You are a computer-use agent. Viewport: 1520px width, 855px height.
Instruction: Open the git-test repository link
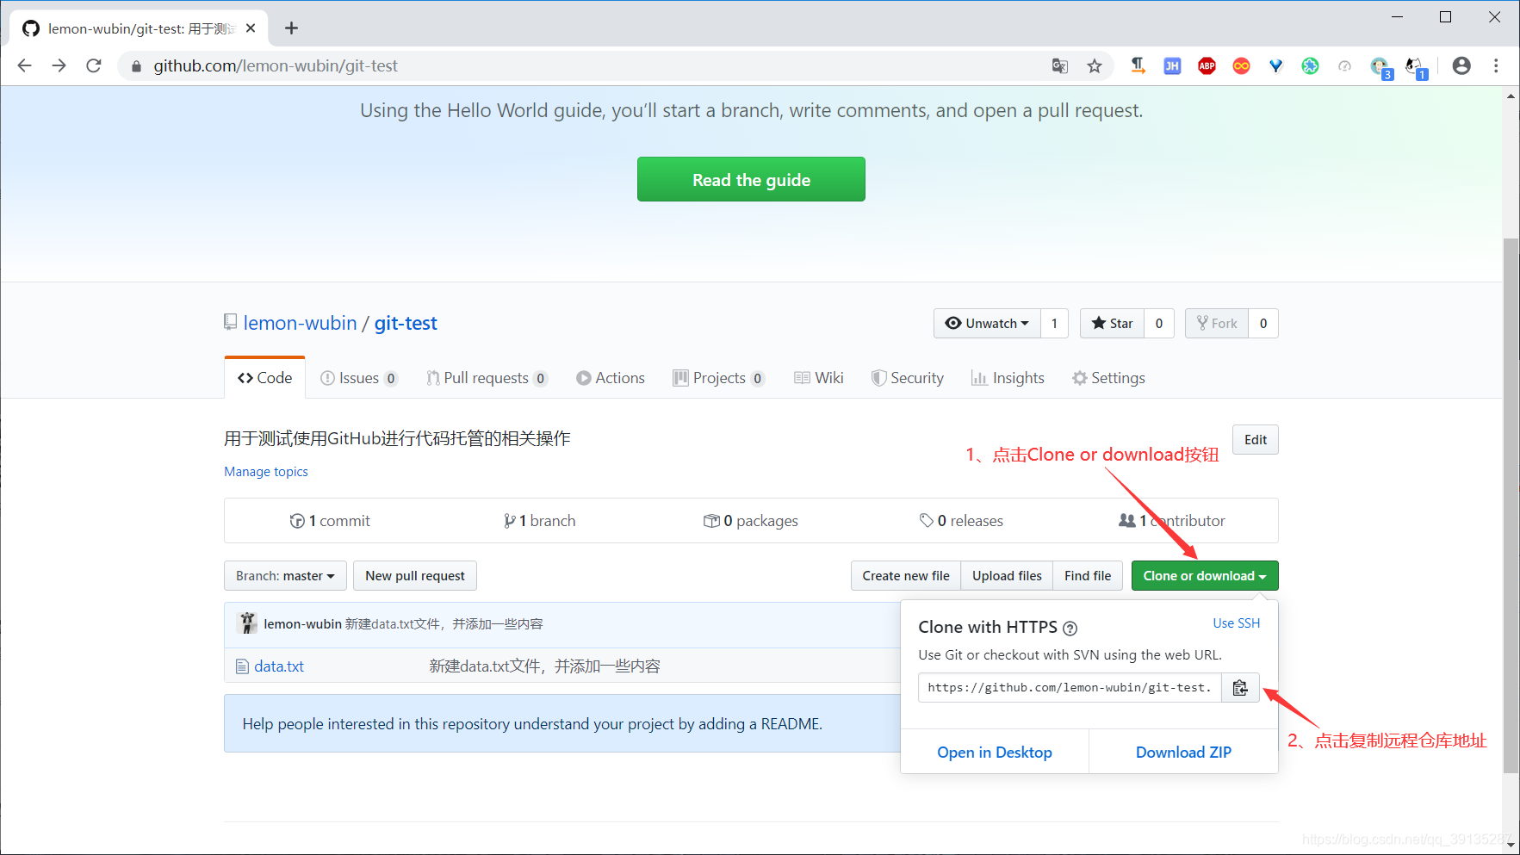click(406, 323)
